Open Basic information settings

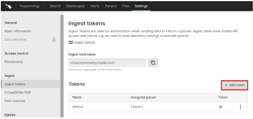[x=18, y=31]
